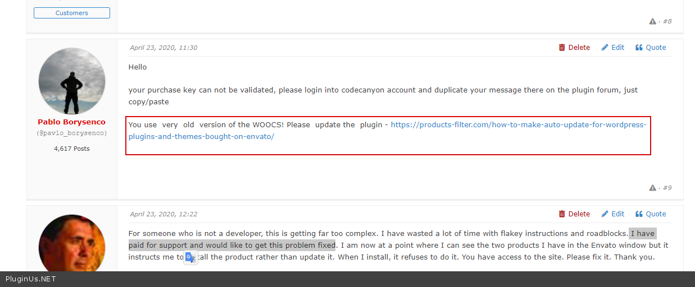Open the #8 post permalink
Screen dimensions: 695x287
coord(667,21)
